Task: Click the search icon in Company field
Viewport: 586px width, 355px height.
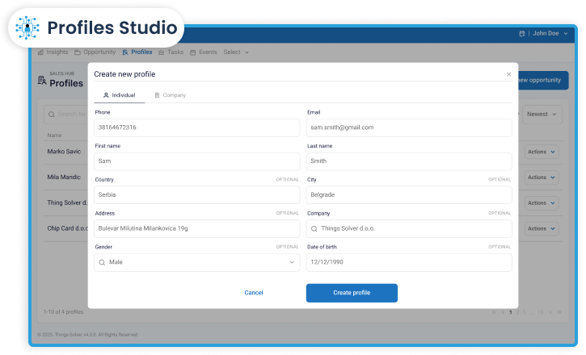Action: click(x=315, y=229)
